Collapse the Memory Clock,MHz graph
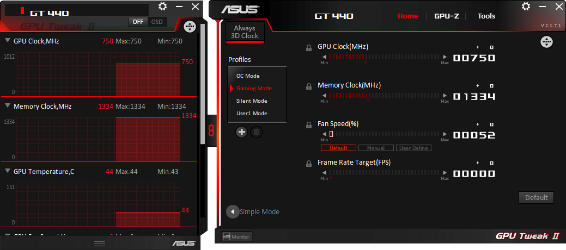 (8, 106)
